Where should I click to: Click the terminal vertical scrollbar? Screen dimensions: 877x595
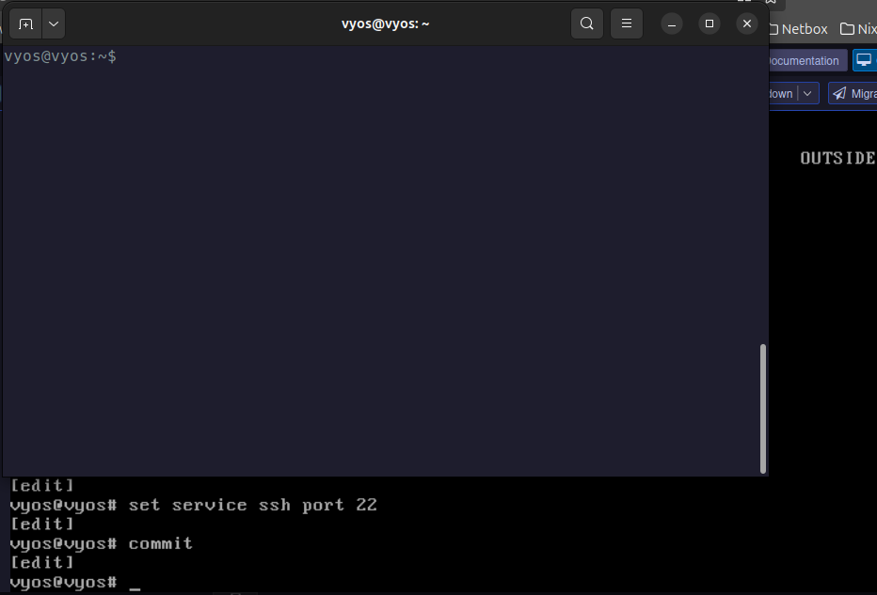tap(763, 407)
